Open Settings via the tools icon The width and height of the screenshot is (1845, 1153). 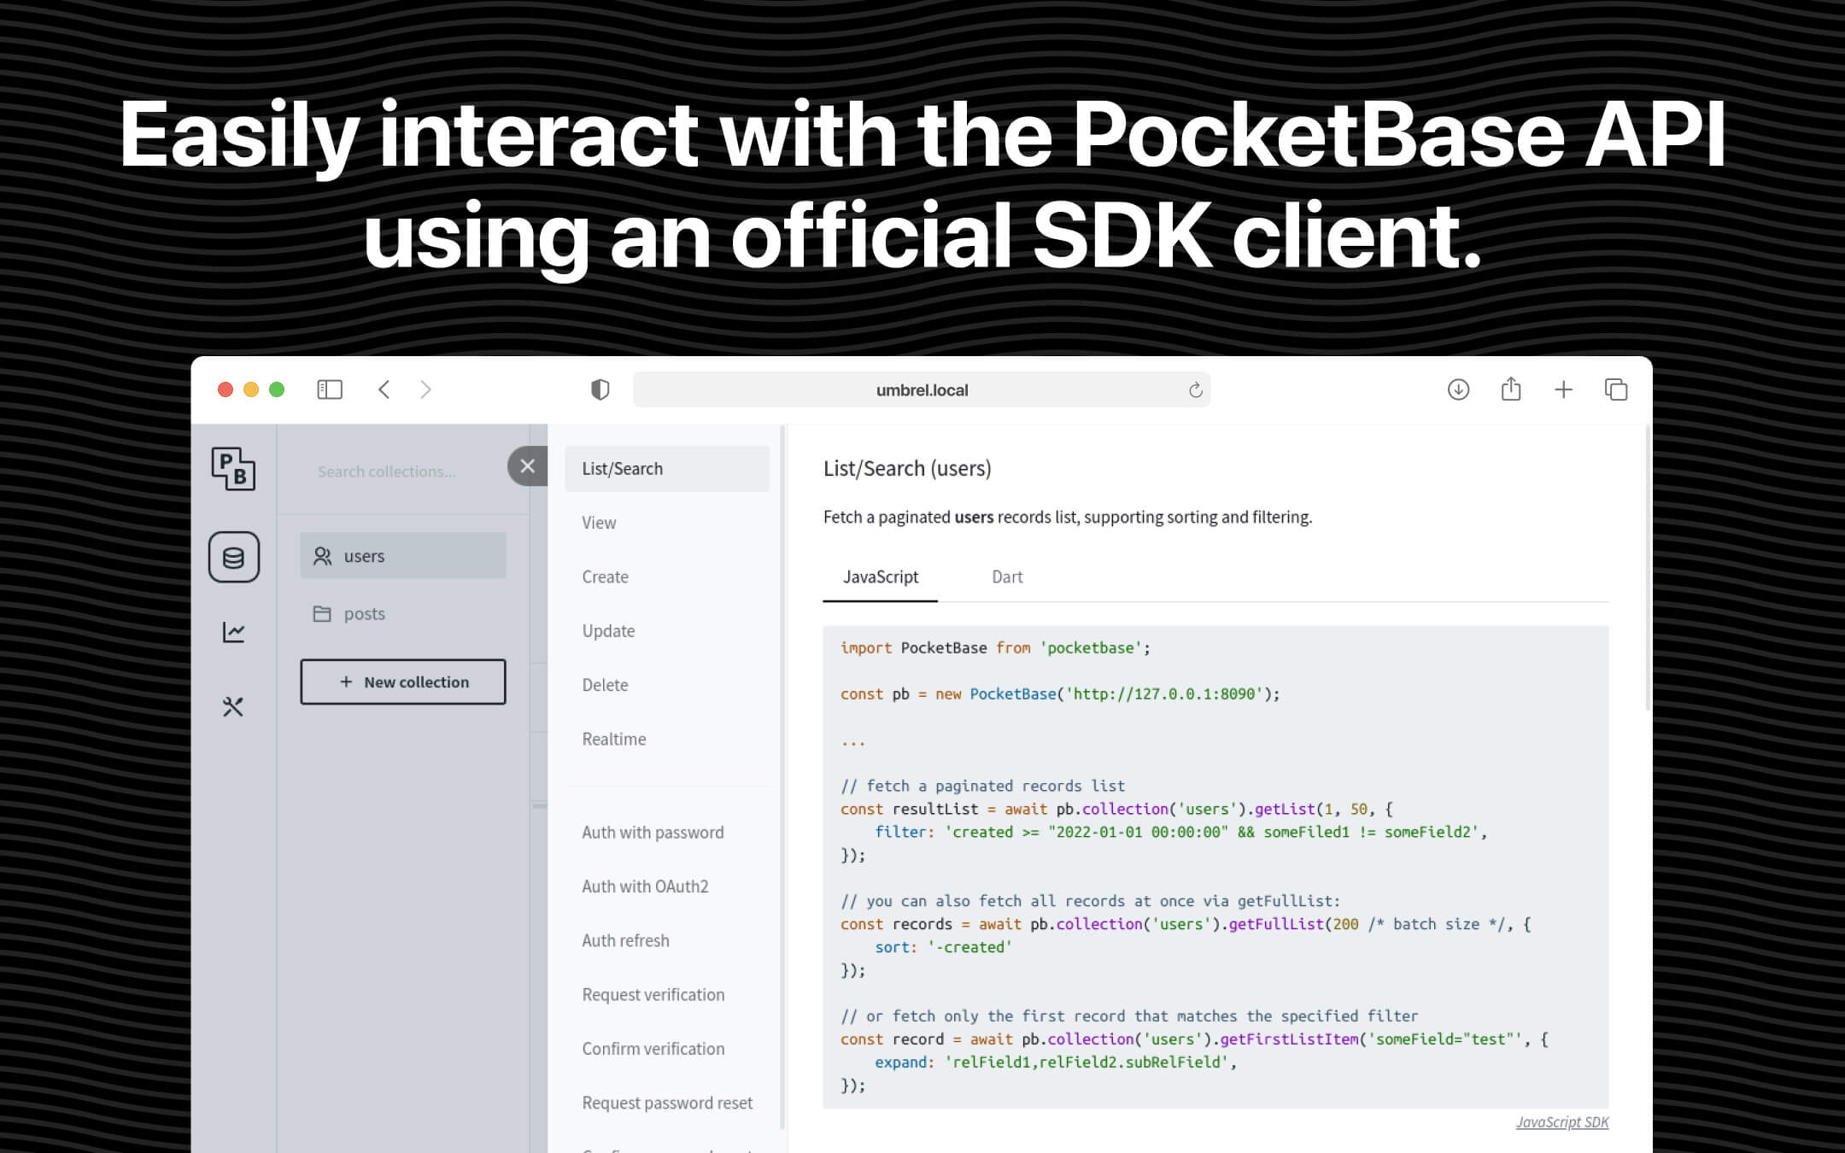tap(233, 706)
